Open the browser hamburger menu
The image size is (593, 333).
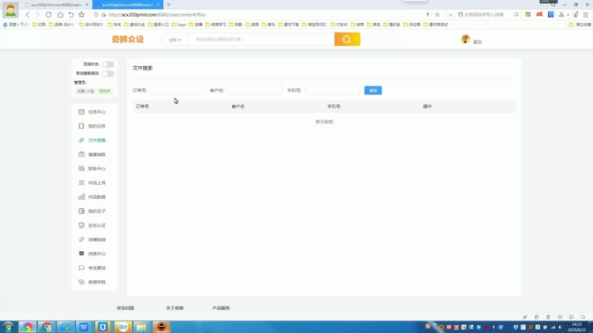[x=585, y=15]
